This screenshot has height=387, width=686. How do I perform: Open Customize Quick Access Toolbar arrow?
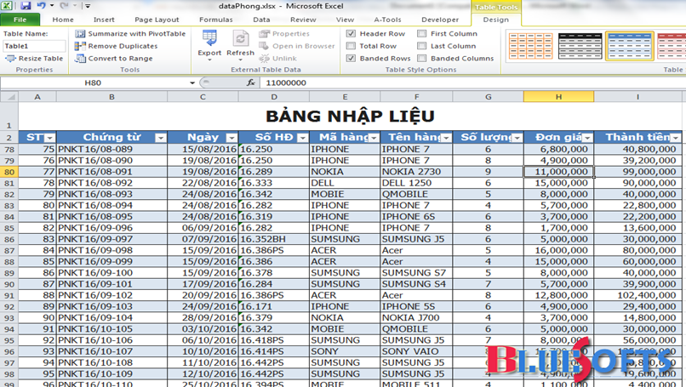pyautogui.click(x=88, y=6)
